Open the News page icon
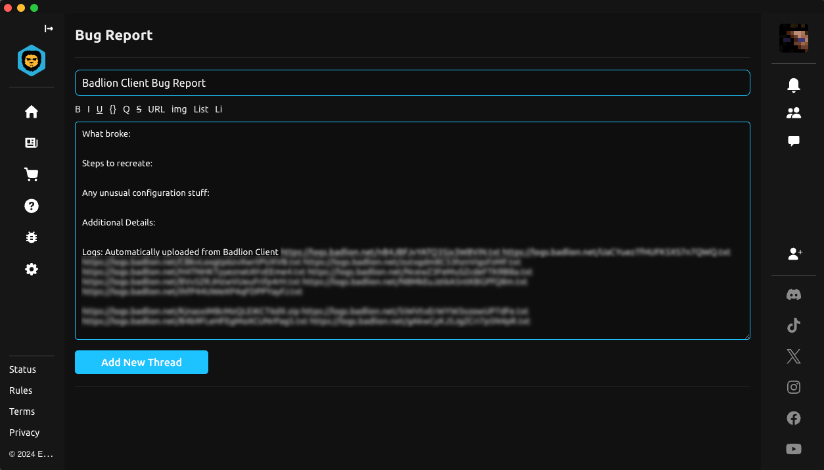The image size is (824, 470). coord(32,143)
